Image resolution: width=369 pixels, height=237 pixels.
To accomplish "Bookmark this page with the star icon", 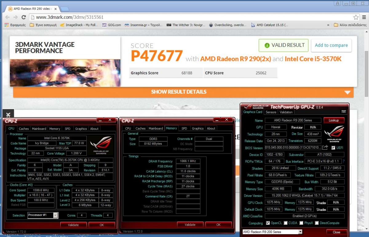I will (356, 17).
